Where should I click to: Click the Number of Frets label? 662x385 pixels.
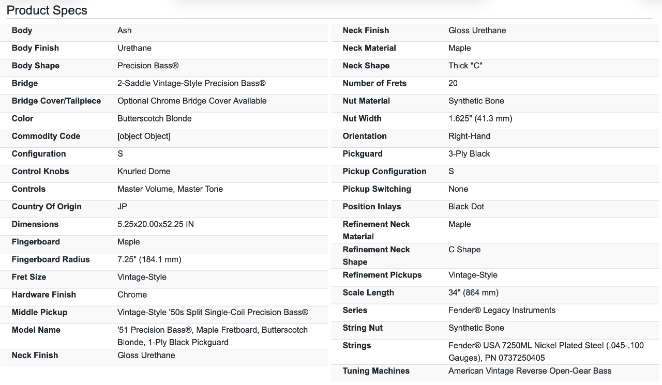pyautogui.click(x=374, y=83)
